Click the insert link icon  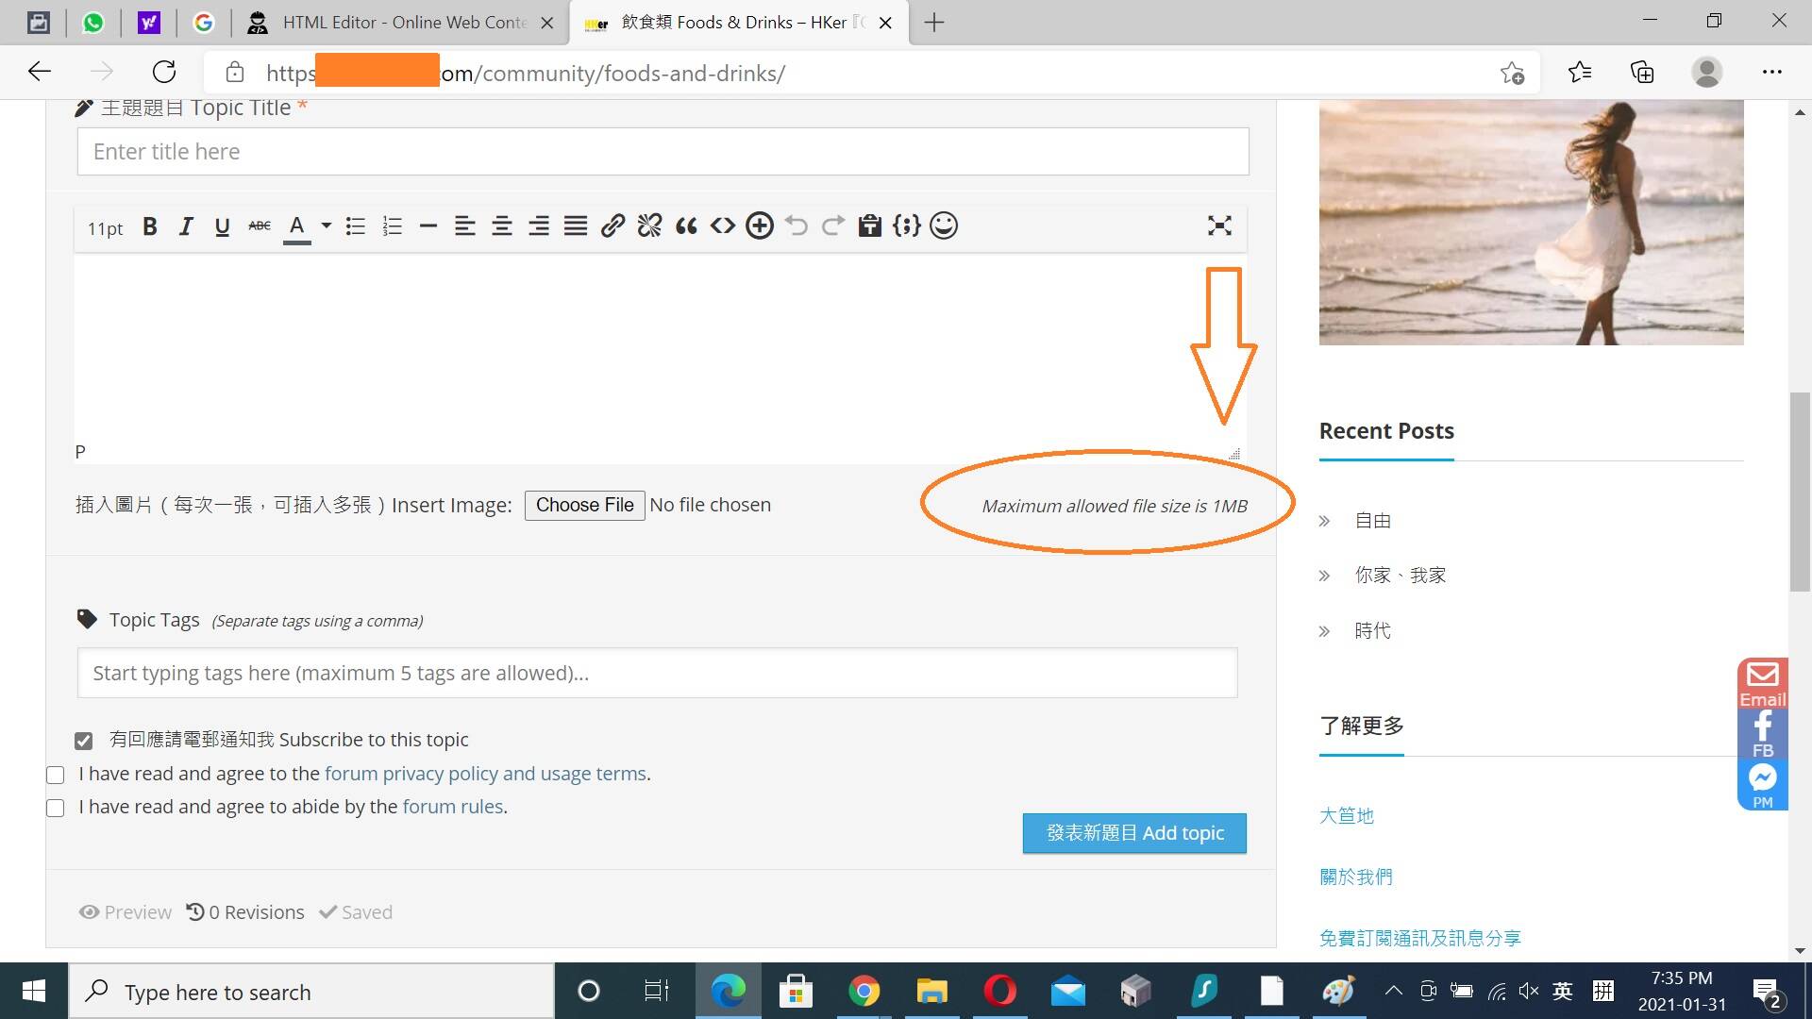(612, 226)
